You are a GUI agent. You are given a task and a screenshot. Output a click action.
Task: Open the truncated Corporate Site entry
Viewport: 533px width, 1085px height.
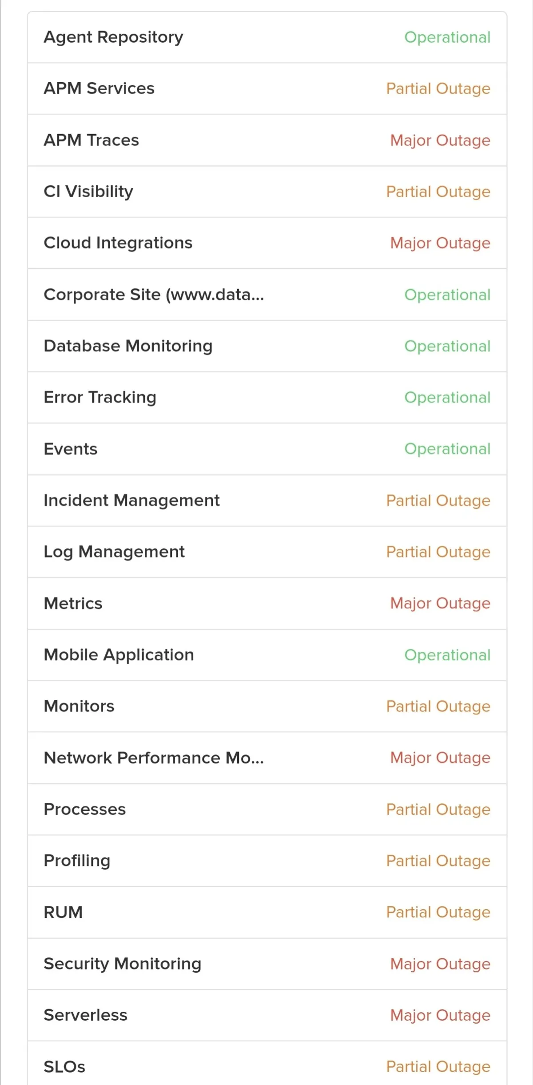[x=154, y=295]
